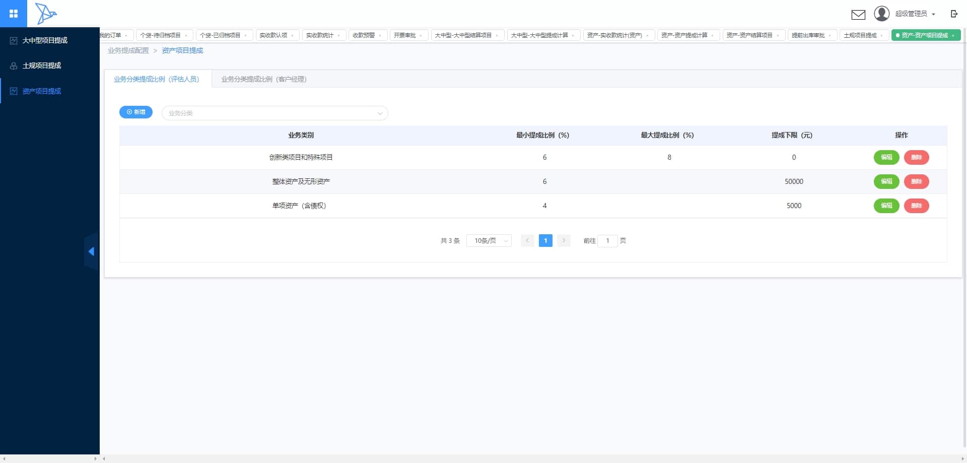Close the 提前出库审批 tab
This screenshot has height=463, width=967.
(x=830, y=36)
